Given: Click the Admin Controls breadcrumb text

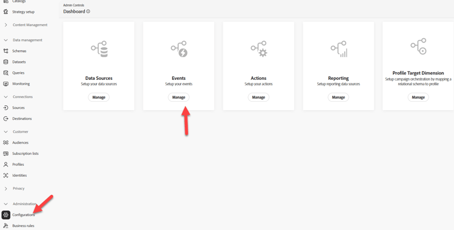Looking at the screenshot, I should coord(73,5).
